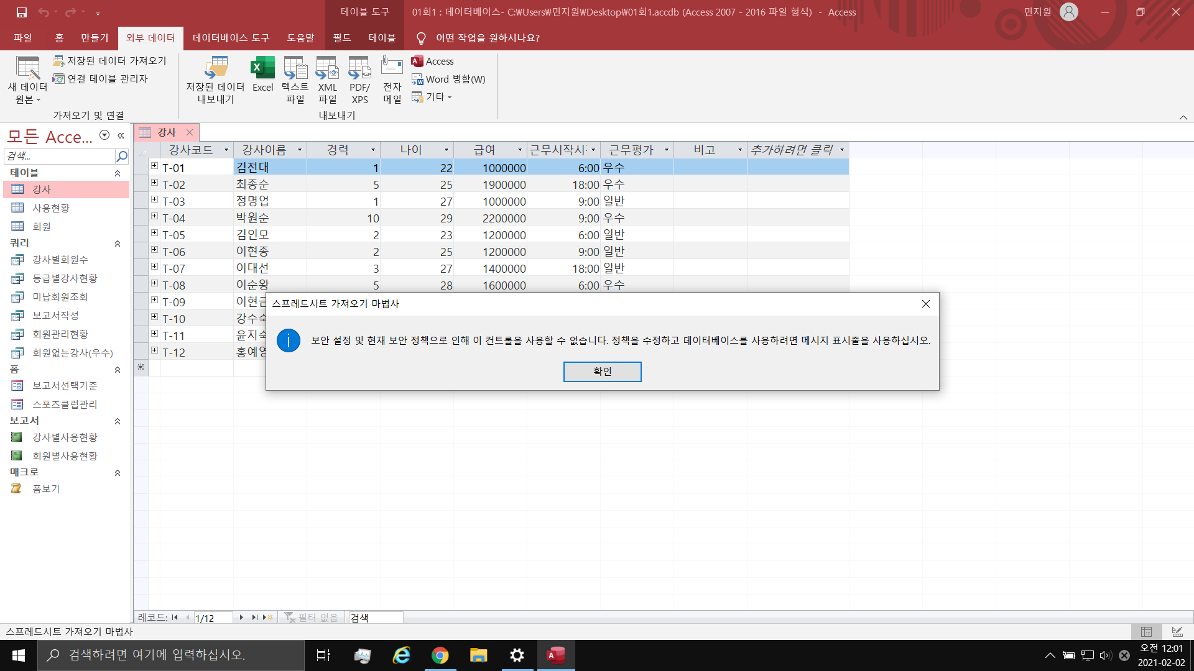Click the text file export icon
Viewport: 1194px width, 671px height.
click(295, 68)
